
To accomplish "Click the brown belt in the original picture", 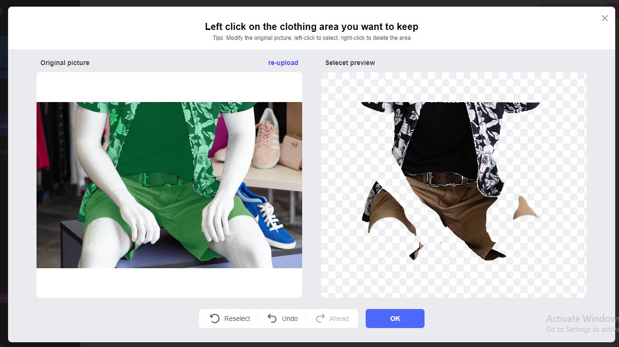I will tap(164, 179).
